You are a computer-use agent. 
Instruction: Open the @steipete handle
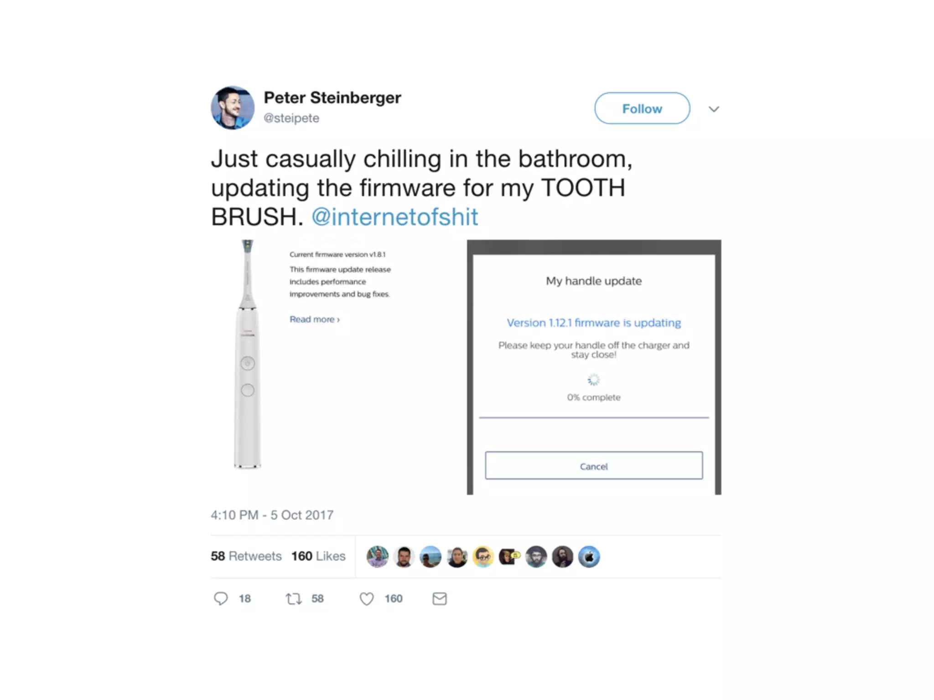(x=291, y=118)
